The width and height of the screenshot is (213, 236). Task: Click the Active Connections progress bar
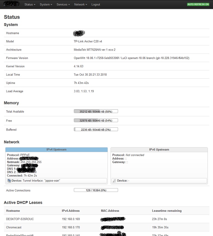(96, 190)
